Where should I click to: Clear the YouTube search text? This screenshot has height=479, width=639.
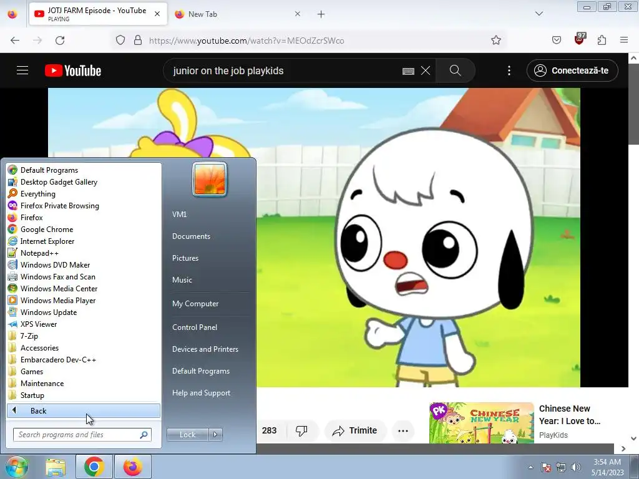coord(426,70)
